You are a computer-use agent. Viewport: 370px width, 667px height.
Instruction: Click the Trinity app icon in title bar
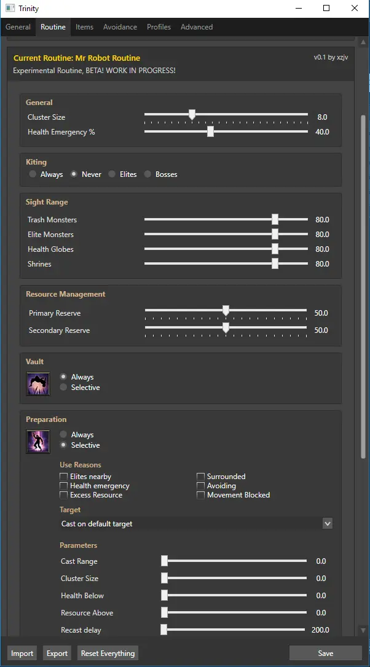coord(10,9)
